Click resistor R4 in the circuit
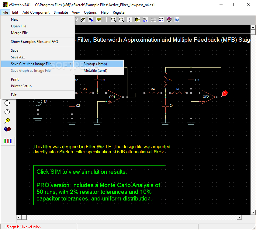This screenshot has width=256, height=230. pyautogui.click(x=153, y=93)
